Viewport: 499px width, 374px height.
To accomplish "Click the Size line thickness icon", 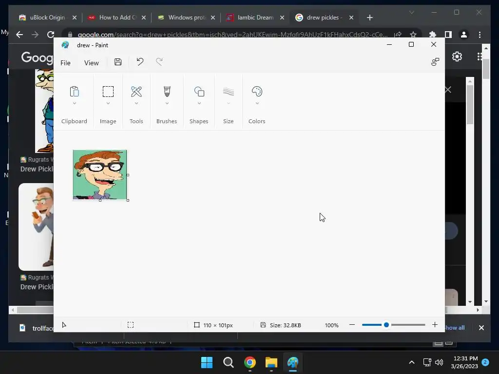I will coord(228,92).
